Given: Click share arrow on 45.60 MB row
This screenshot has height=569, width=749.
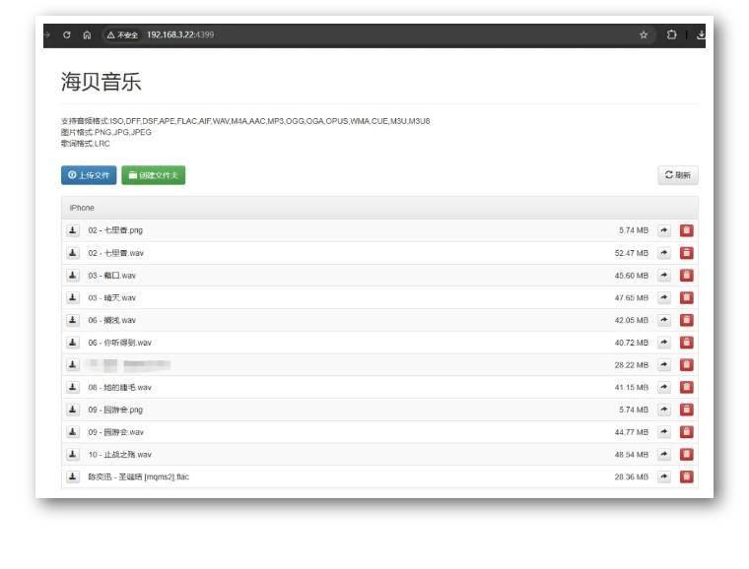Looking at the screenshot, I should (664, 276).
